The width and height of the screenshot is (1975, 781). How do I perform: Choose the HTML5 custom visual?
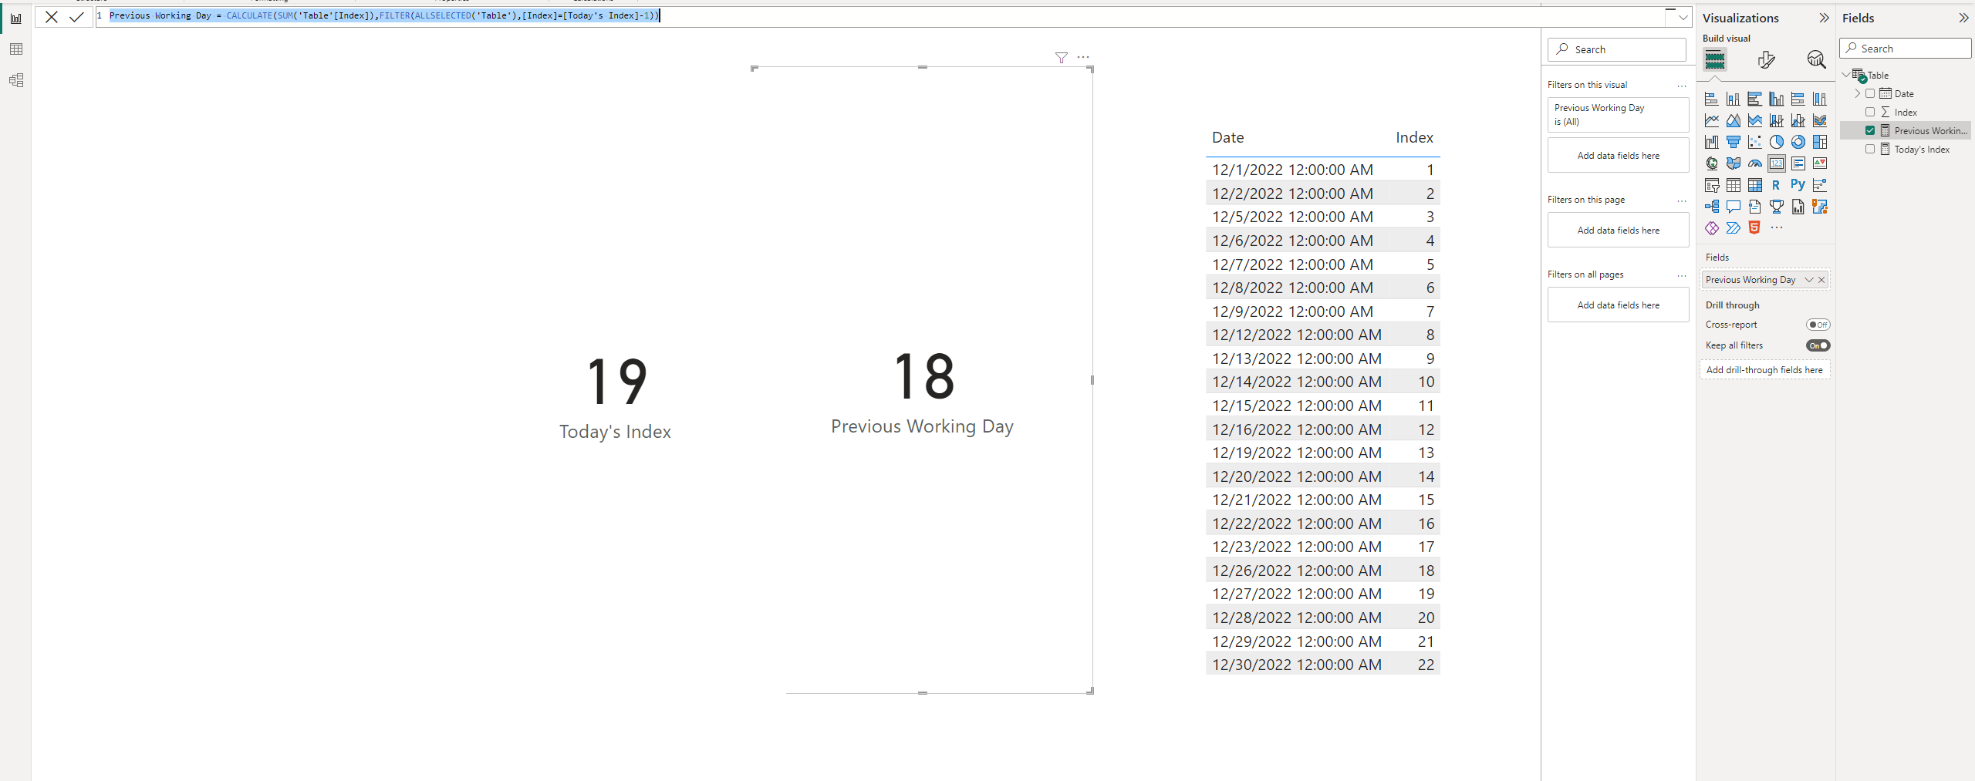click(x=1755, y=228)
